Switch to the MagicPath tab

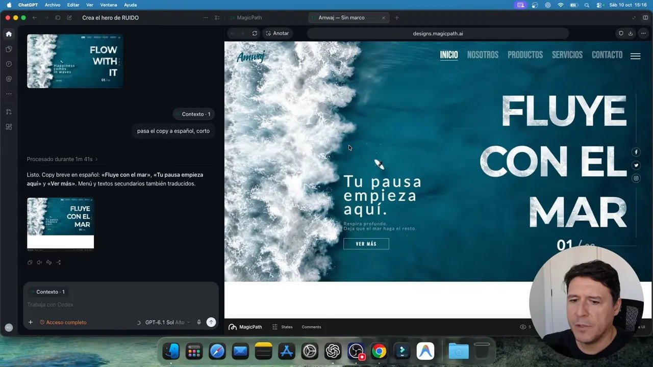(246, 18)
